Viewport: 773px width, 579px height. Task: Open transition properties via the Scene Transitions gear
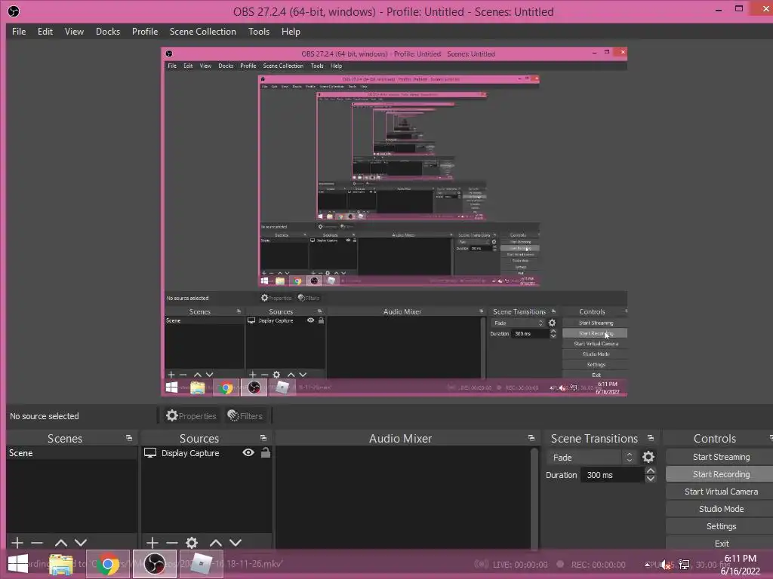(x=648, y=458)
